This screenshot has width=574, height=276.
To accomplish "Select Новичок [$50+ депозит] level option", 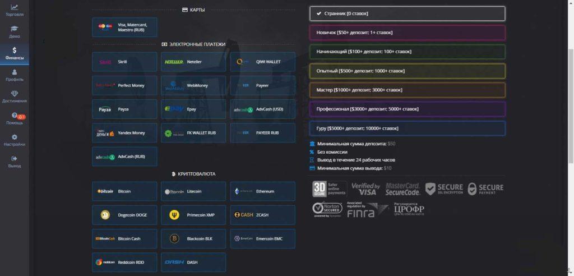I will coord(407,33).
